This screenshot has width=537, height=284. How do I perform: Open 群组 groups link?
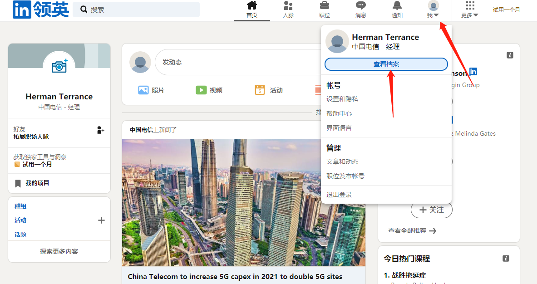[x=20, y=206]
